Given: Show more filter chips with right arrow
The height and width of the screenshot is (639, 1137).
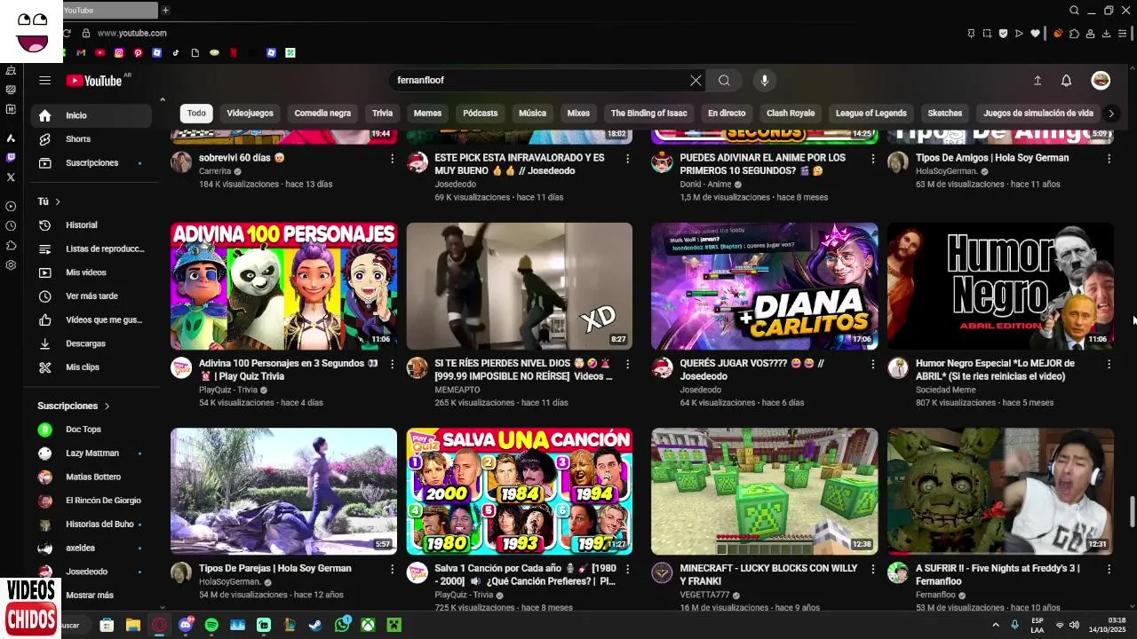Looking at the screenshot, I should (x=1110, y=113).
